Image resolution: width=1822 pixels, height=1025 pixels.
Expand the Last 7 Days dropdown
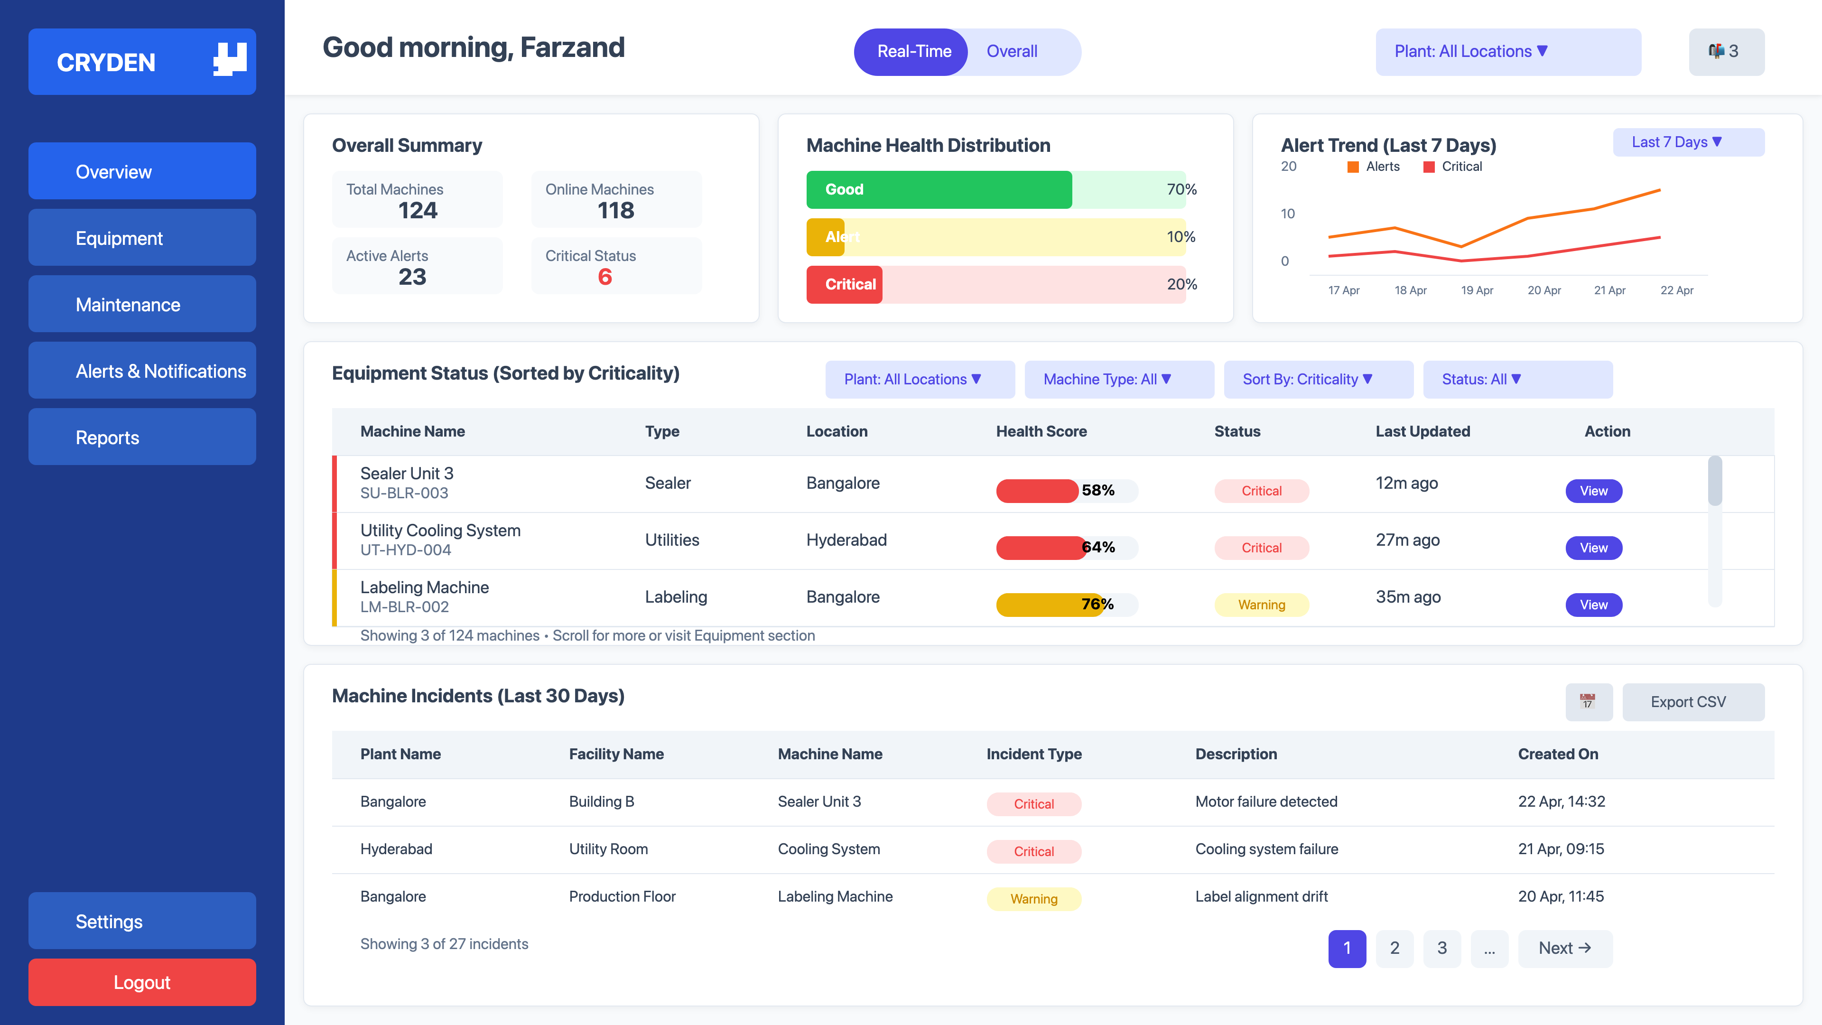tap(1688, 142)
